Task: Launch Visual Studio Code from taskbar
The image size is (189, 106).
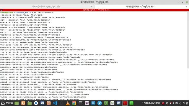Action: (55, 103)
